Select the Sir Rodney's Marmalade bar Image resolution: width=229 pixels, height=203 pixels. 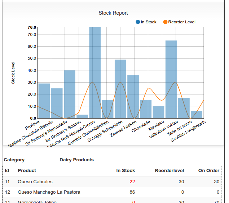70,94
